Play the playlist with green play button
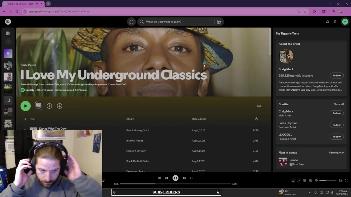351x197 pixels. tap(26, 106)
